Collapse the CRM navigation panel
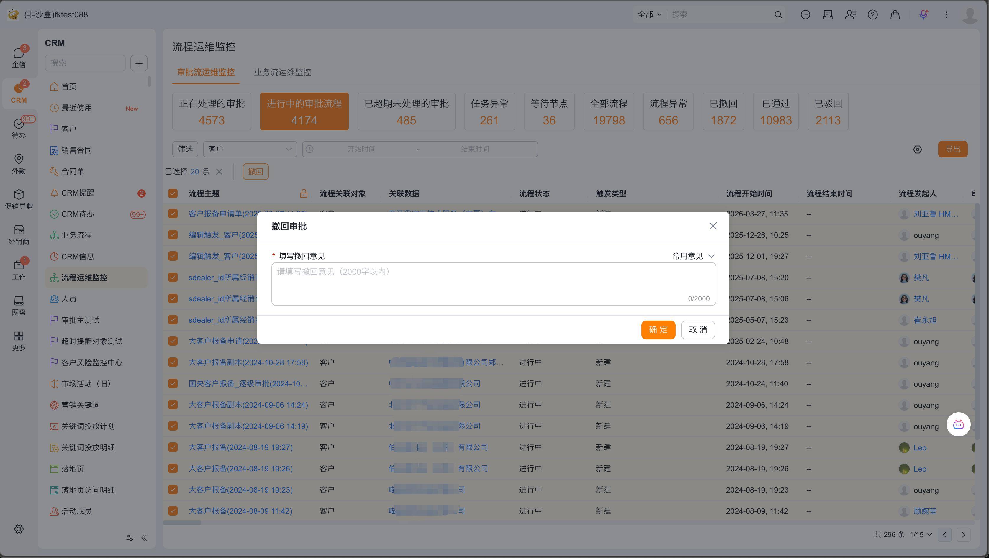 coord(144,538)
